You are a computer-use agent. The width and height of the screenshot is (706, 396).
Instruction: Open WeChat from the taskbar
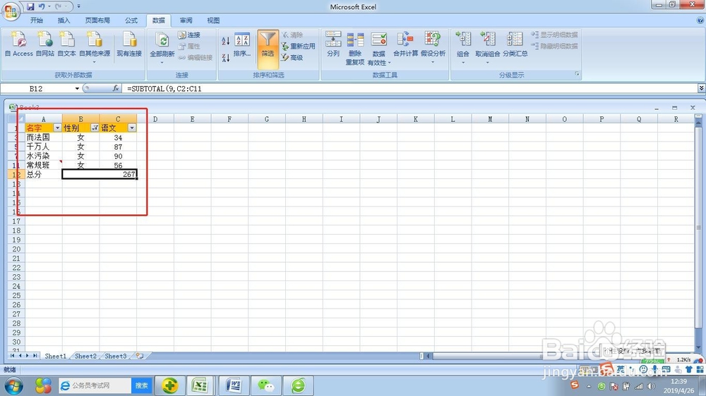(x=265, y=385)
